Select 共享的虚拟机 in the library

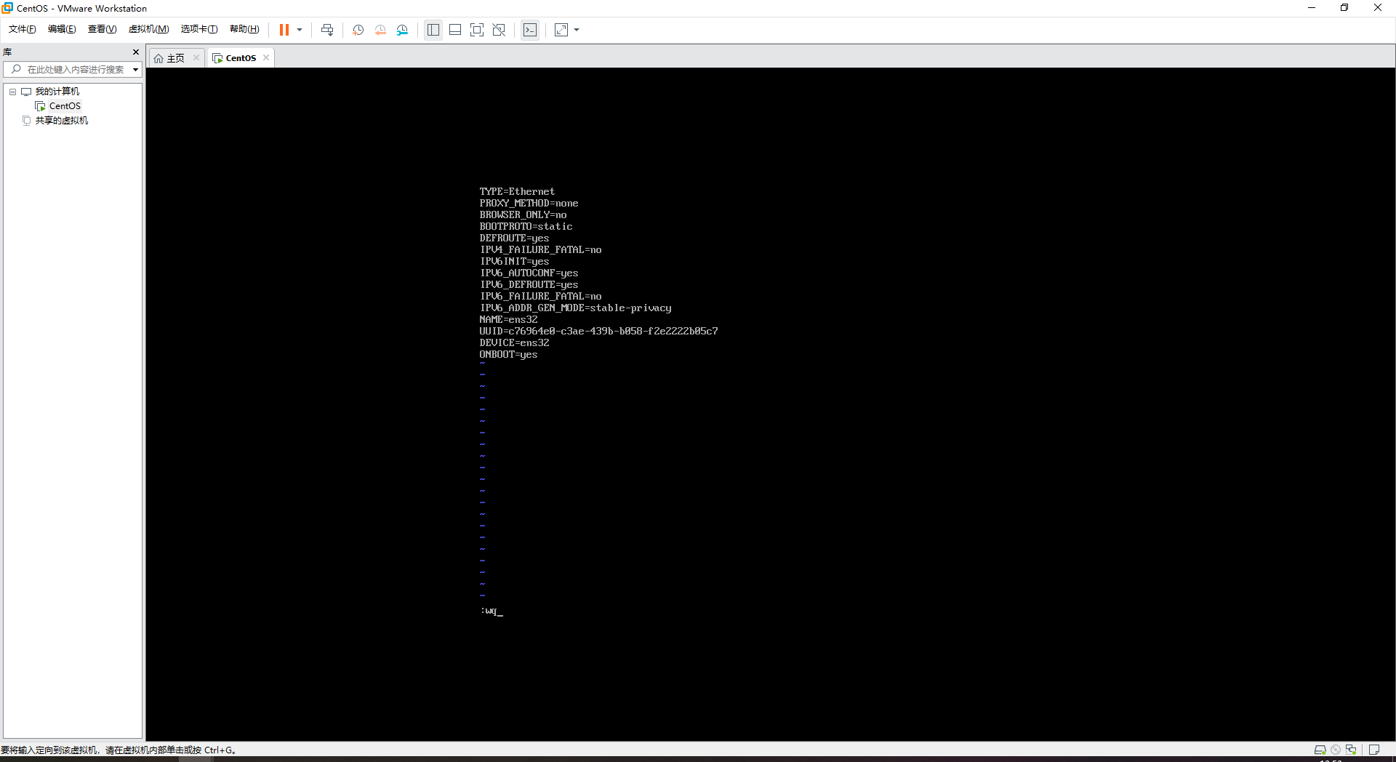(61, 121)
